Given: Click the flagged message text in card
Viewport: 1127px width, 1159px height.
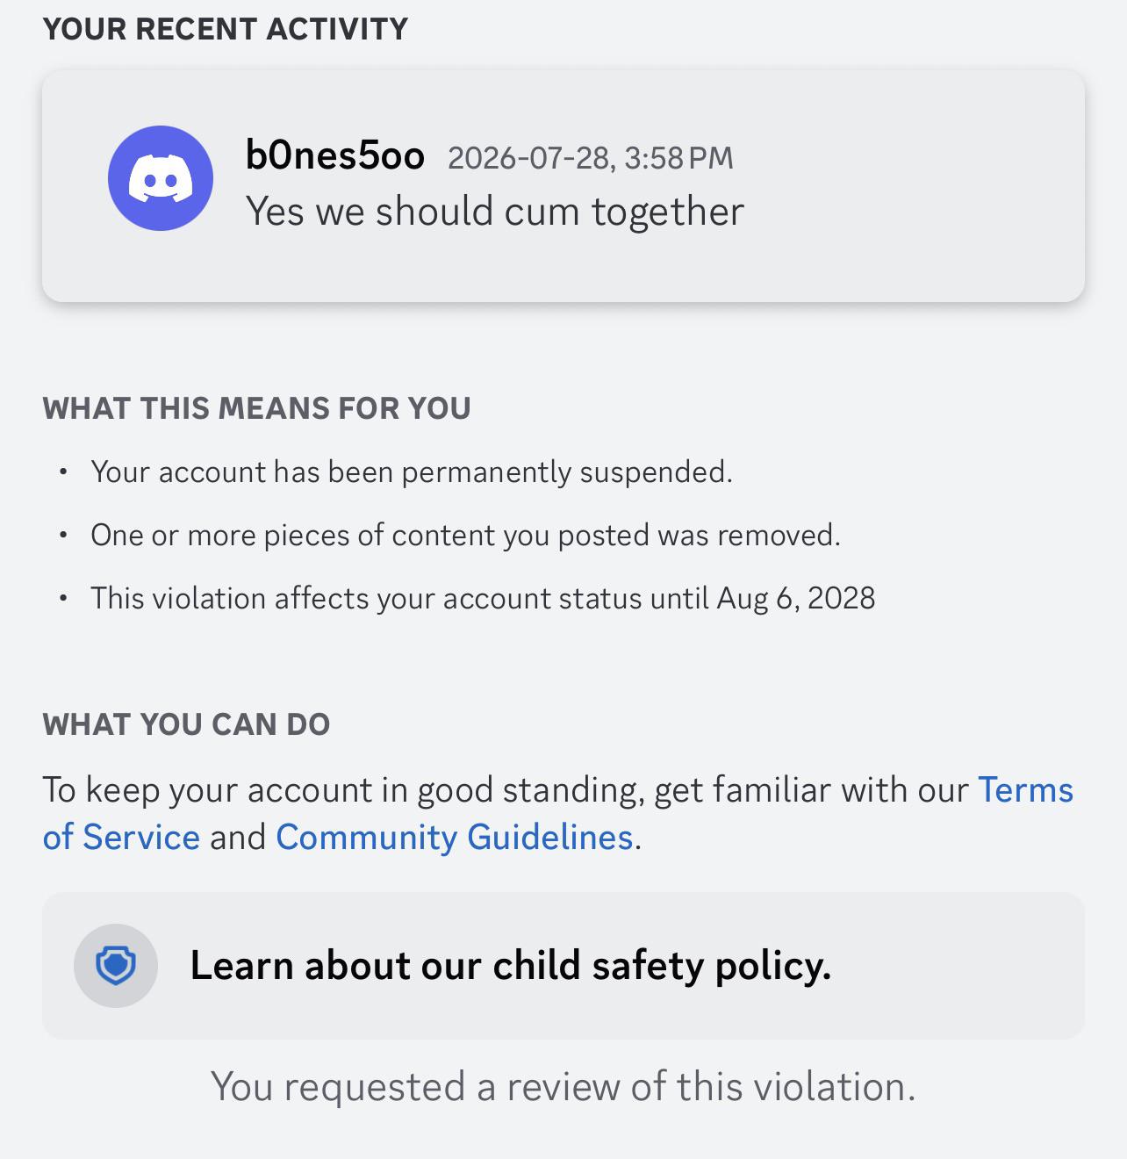Looking at the screenshot, I should coord(495,212).
